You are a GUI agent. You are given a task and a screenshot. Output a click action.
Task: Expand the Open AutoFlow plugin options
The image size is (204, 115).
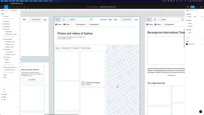(x=202, y=44)
